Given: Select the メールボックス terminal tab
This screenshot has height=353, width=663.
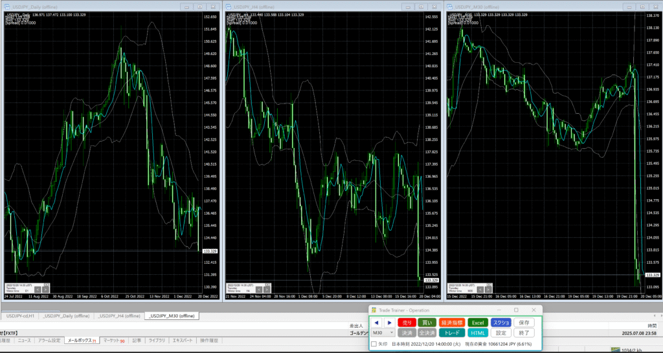Looking at the screenshot, I should click(82, 340).
